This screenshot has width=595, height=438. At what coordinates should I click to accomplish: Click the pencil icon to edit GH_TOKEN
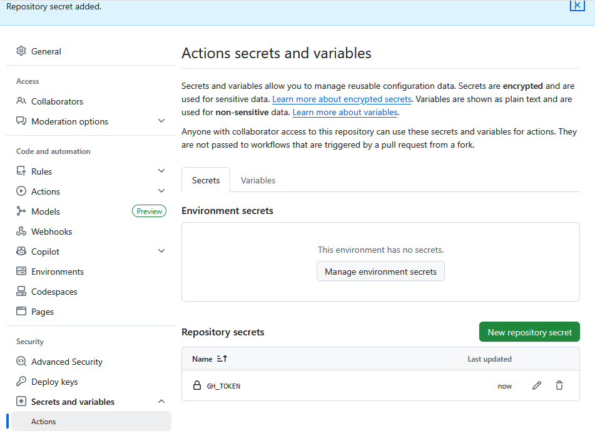click(536, 386)
